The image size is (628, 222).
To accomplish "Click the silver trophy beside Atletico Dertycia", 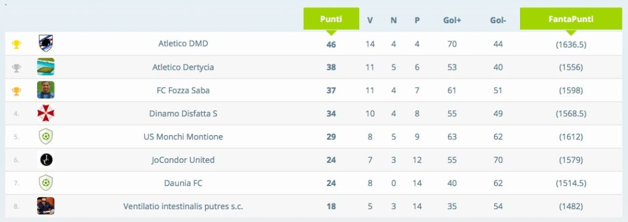I will [16, 68].
